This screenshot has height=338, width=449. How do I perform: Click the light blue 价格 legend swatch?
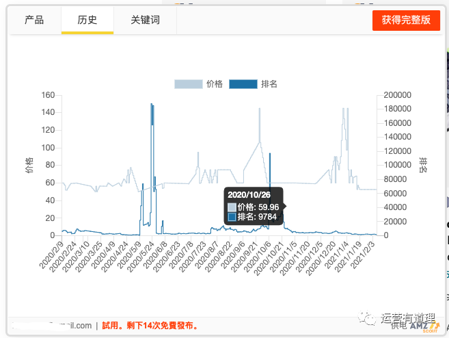tap(189, 84)
